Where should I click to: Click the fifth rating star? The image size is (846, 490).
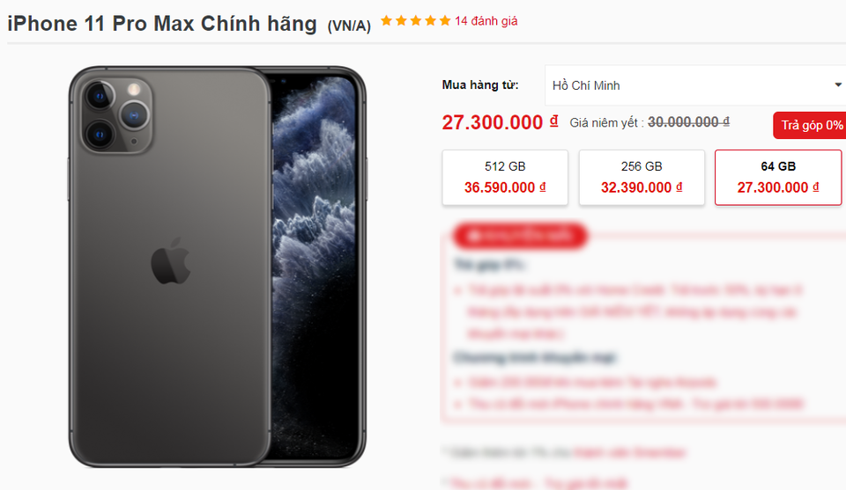click(x=444, y=20)
